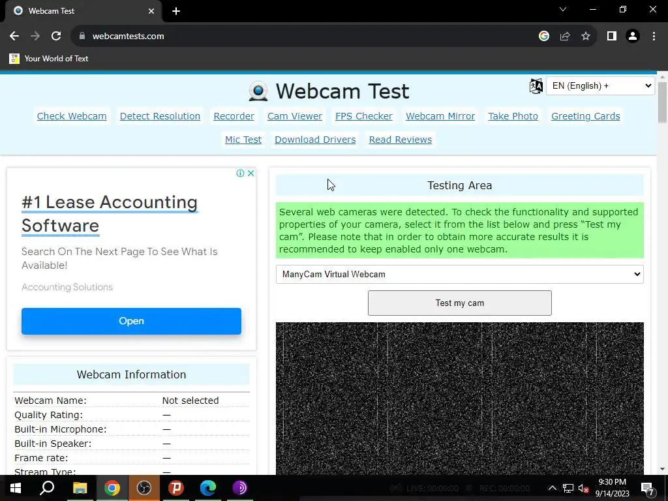Switch to OBS Studio in taskbar

(144, 488)
